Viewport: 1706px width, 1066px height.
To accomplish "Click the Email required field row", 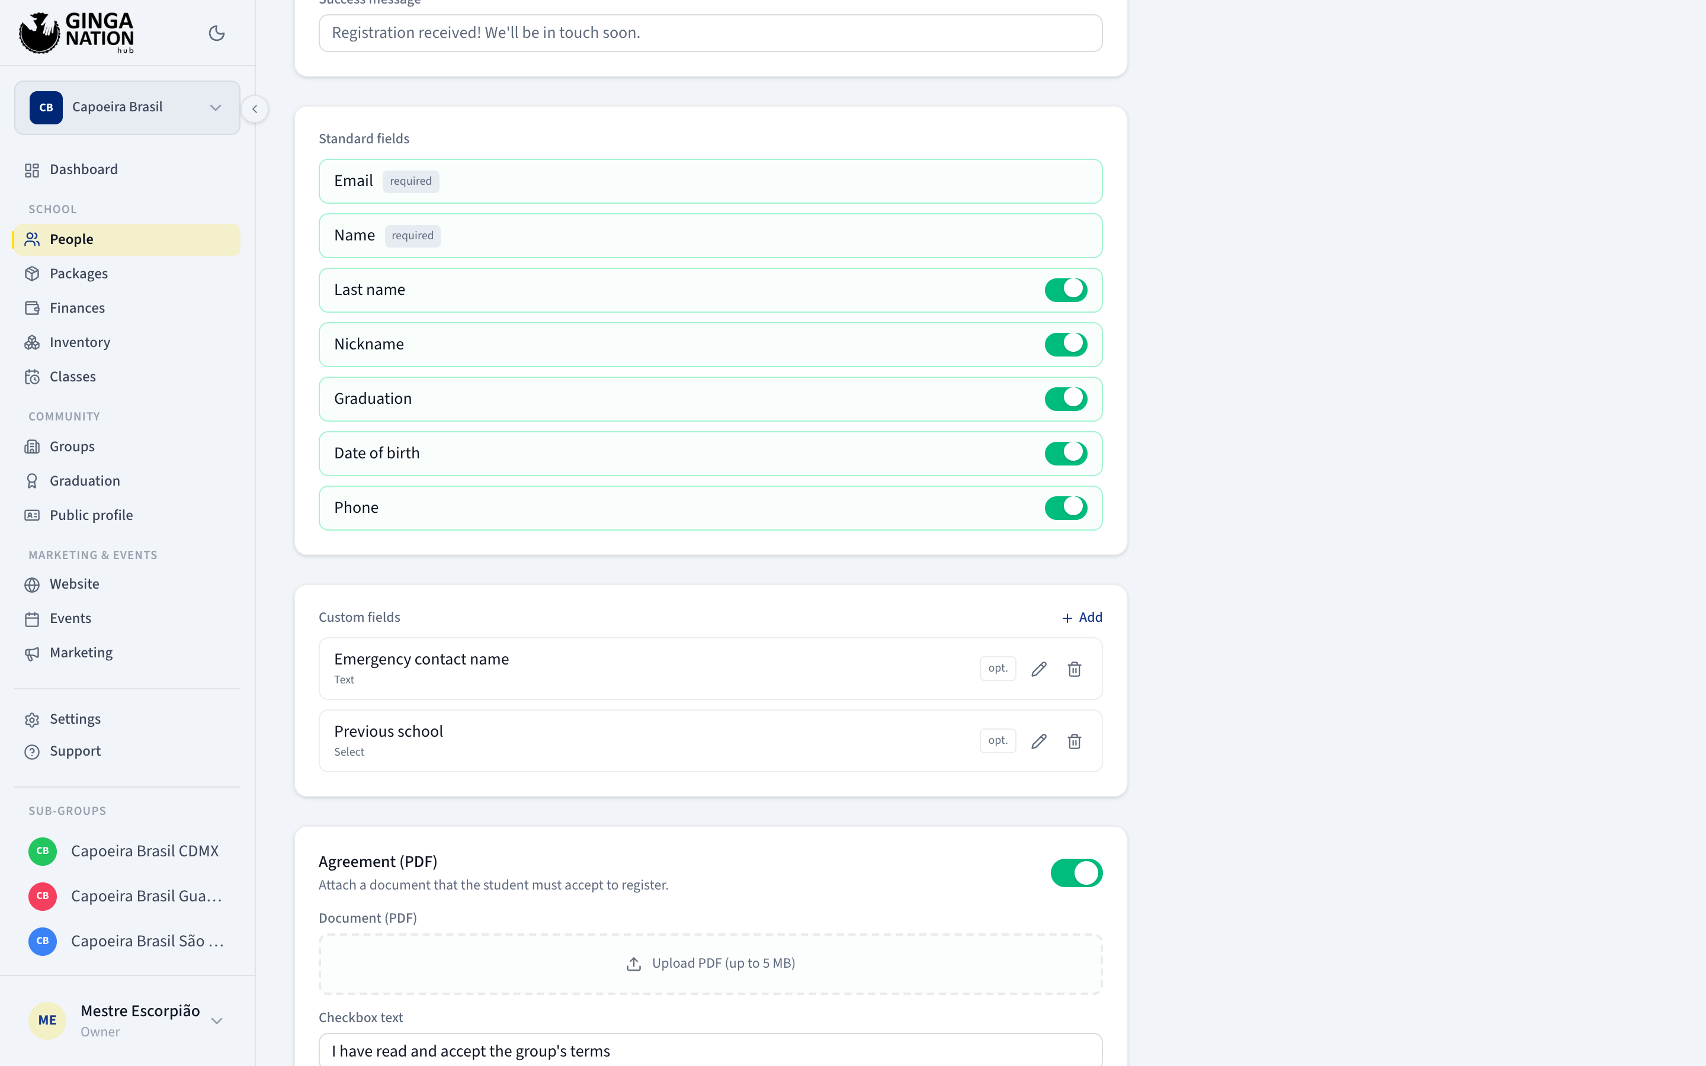I will 710,181.
